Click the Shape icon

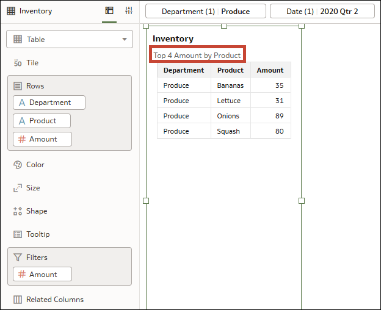click(18, 211)
